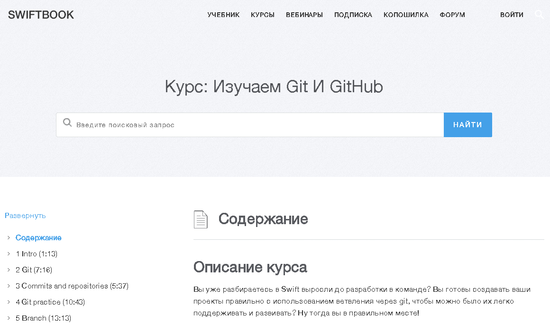Click the Войти login link
550x323 pixels.
(512, 15)
